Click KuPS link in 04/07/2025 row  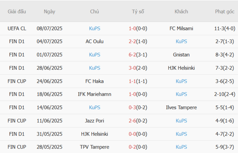[181, 42]
